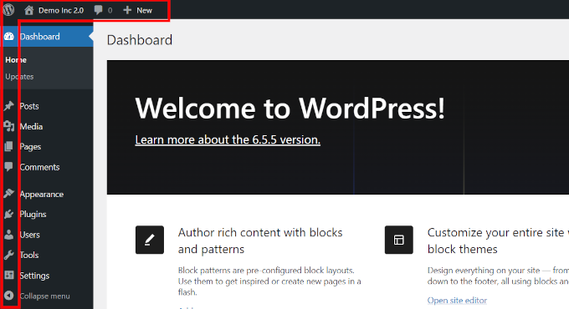Open the Tools menu
The width and height of the screenshot is (569, 309).
tap(29, 255)
